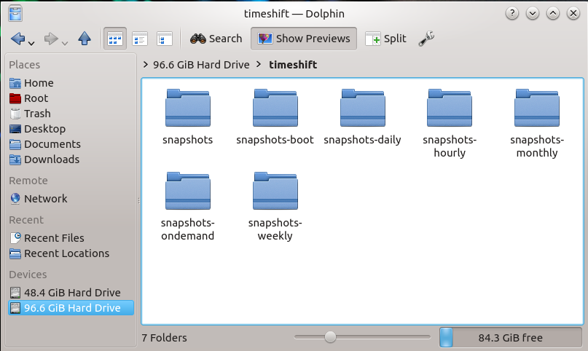Click the 7 Folders status text

164,338
